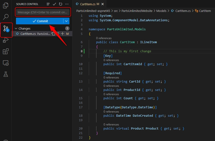Screen dimensions: 215x141
Task: Click Open File icon on CartItem.cs row
Action: [53, 34]
